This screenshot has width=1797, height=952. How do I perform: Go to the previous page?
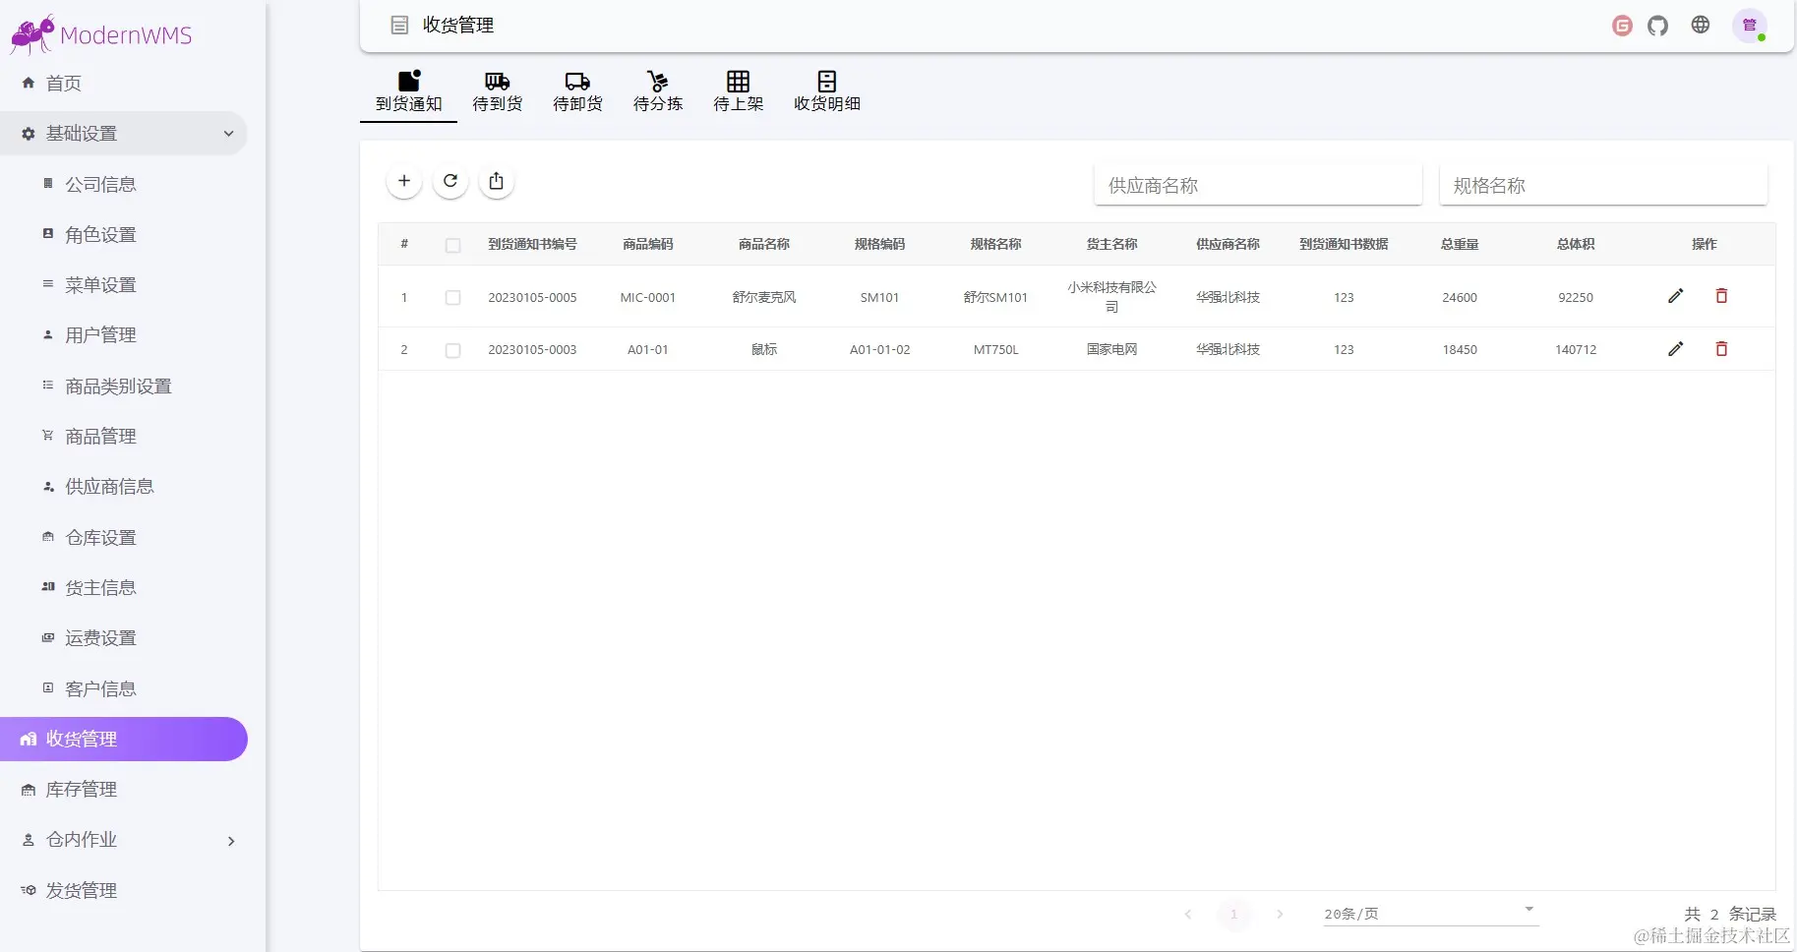tap(1188, 914)
